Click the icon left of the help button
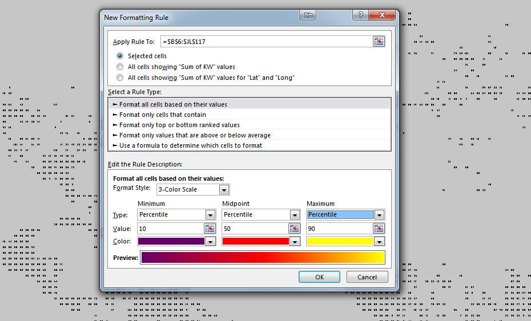The image size is (531, 321). pyautogui.click(x=308, y=15)
